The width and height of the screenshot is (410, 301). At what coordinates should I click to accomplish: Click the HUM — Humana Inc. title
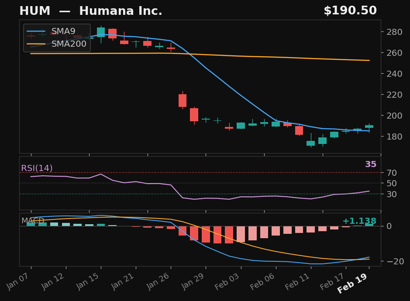click(91, 11)
